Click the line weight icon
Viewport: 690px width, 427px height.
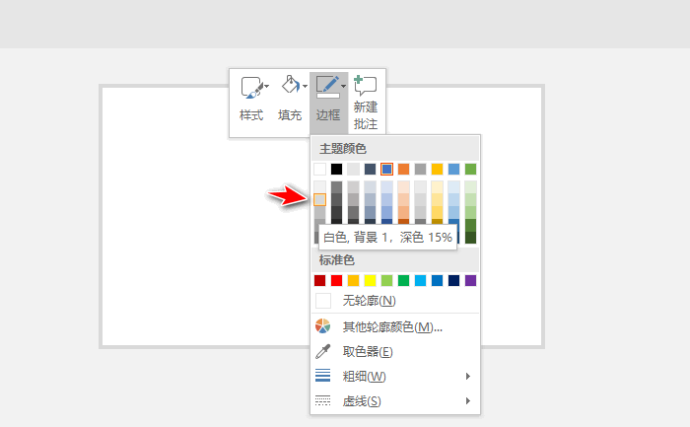pyautogui.click(x=322, y=376)
